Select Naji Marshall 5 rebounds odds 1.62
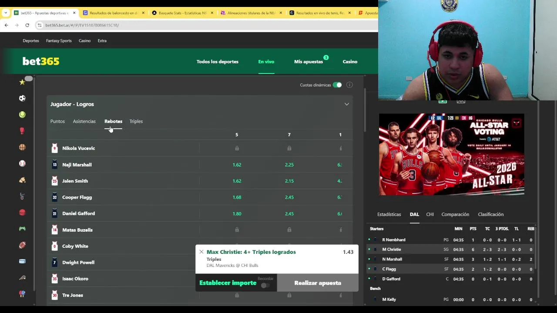The image size is (557, 313). pos(237,165)
